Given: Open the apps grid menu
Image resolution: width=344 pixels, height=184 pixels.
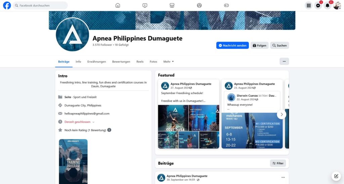Looking at the screenshot, I should pyautogui.click(x=308, y=5).
